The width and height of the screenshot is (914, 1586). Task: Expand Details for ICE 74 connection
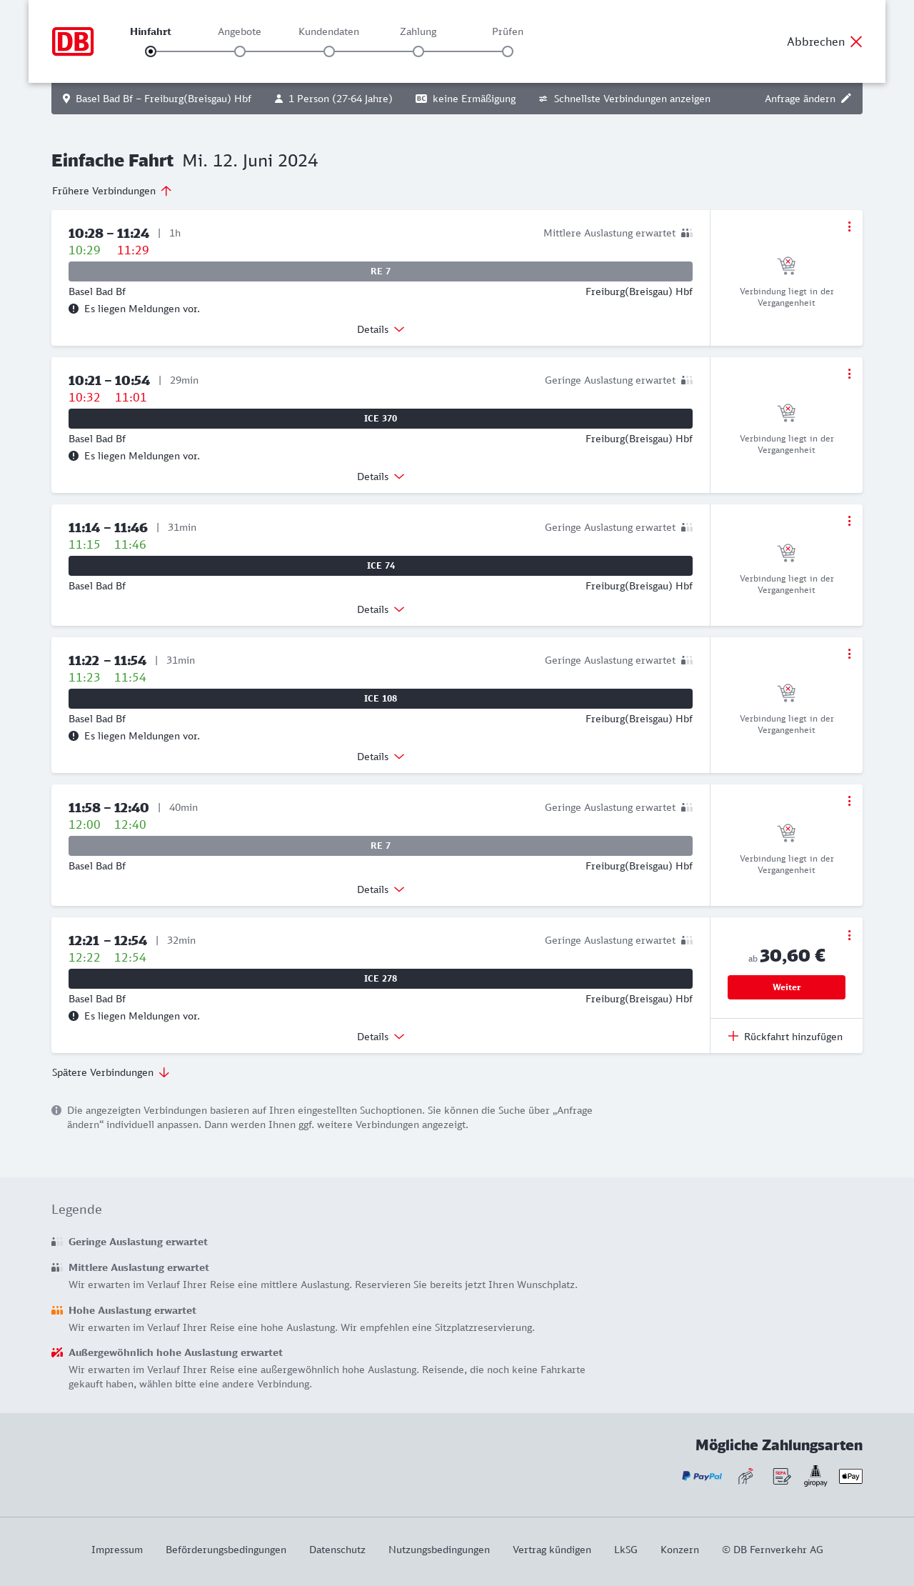pyautogui.click(x=381, y=609)
